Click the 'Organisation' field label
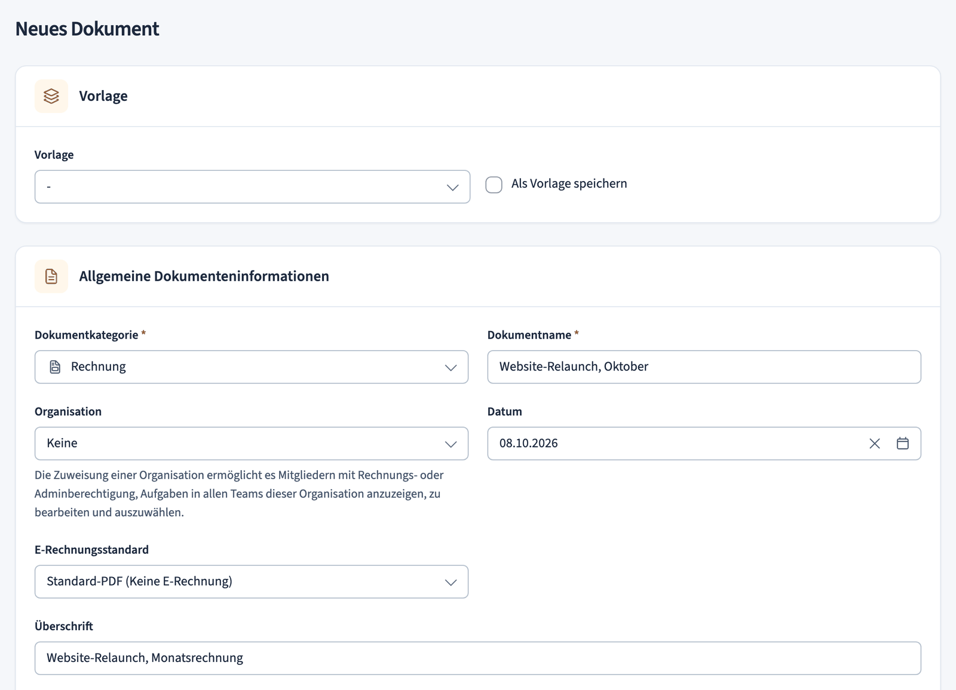This screenshot has height=690, width=956. point(68,412)
